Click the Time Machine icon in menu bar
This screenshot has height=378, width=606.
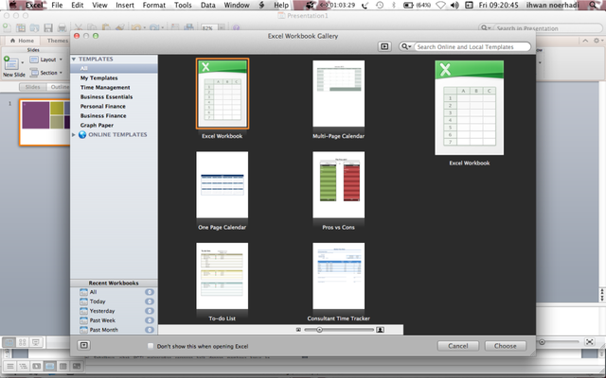pyautogui.click(x=380, y=5)
